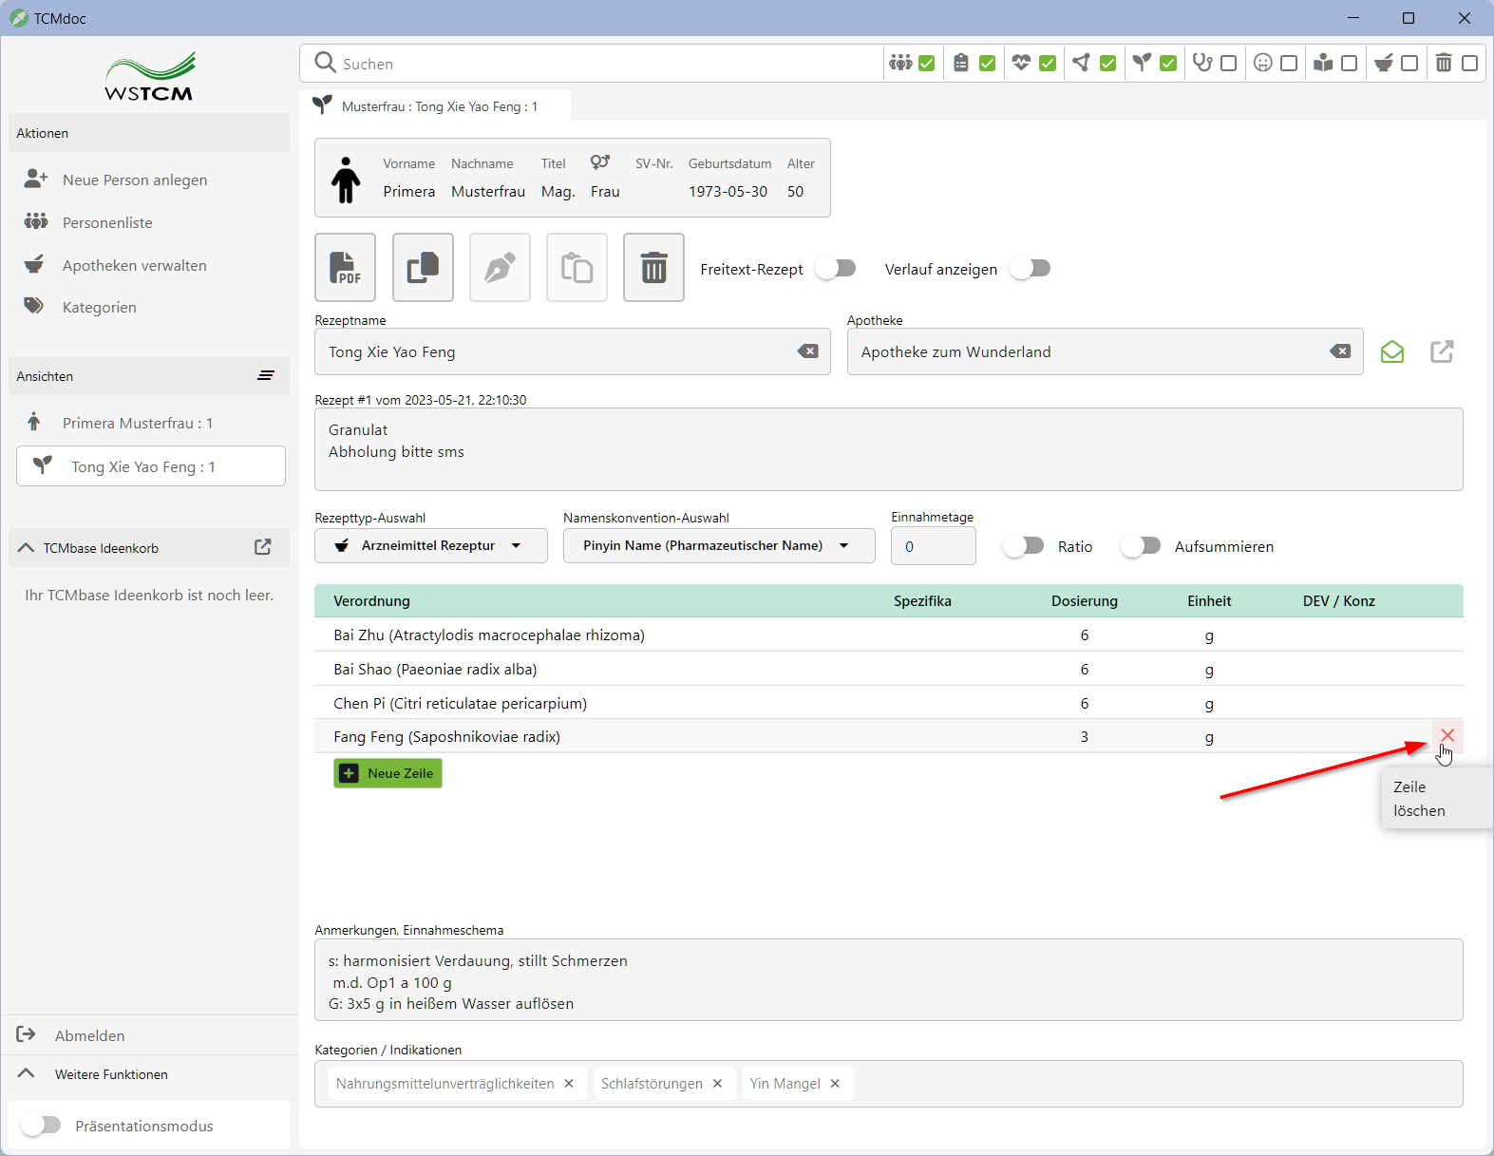Open the Rezepttyp-Auswahl dropdown
The width and height of the screenshot is (1494, 1156).
pyautogui.click(x=430, y=546)
